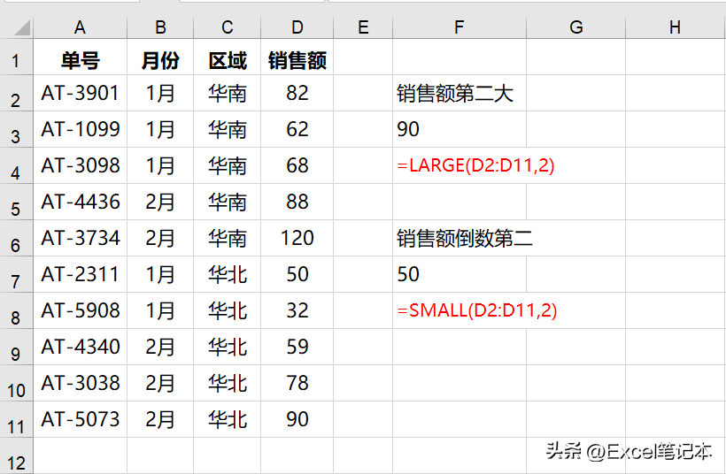The width and height of the screenshot is (726, 474).
Task: Click sales value 78 in column D
Action: [x=297, y=384]
